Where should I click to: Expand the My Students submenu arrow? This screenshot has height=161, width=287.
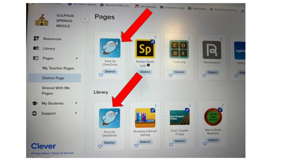coord(76,103)
